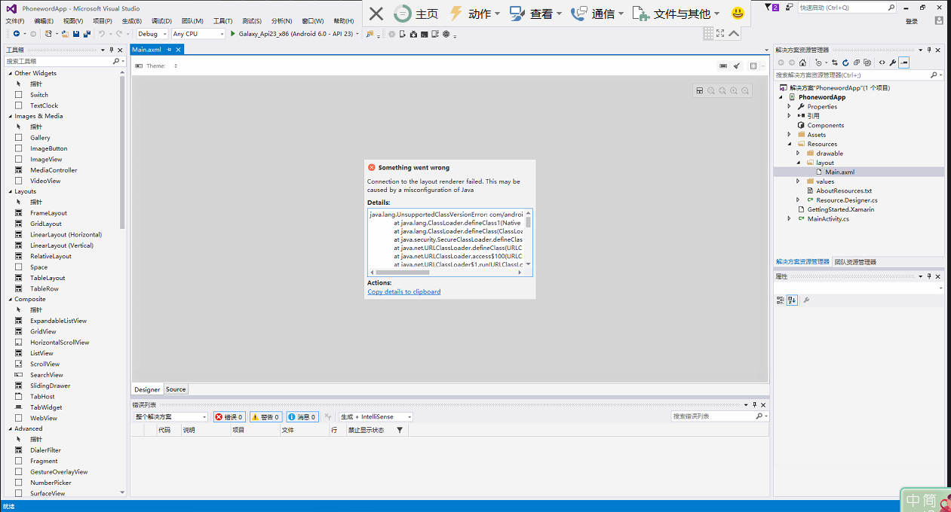Click the Save All icon
The height and width of the screenshot is (512, 951).
pyautogui.click(x=87, y=34)
